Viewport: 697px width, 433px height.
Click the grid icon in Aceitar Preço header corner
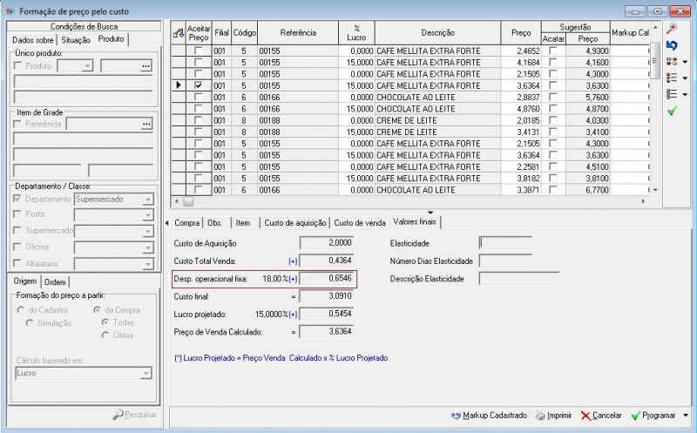click(x=179, y=32)
